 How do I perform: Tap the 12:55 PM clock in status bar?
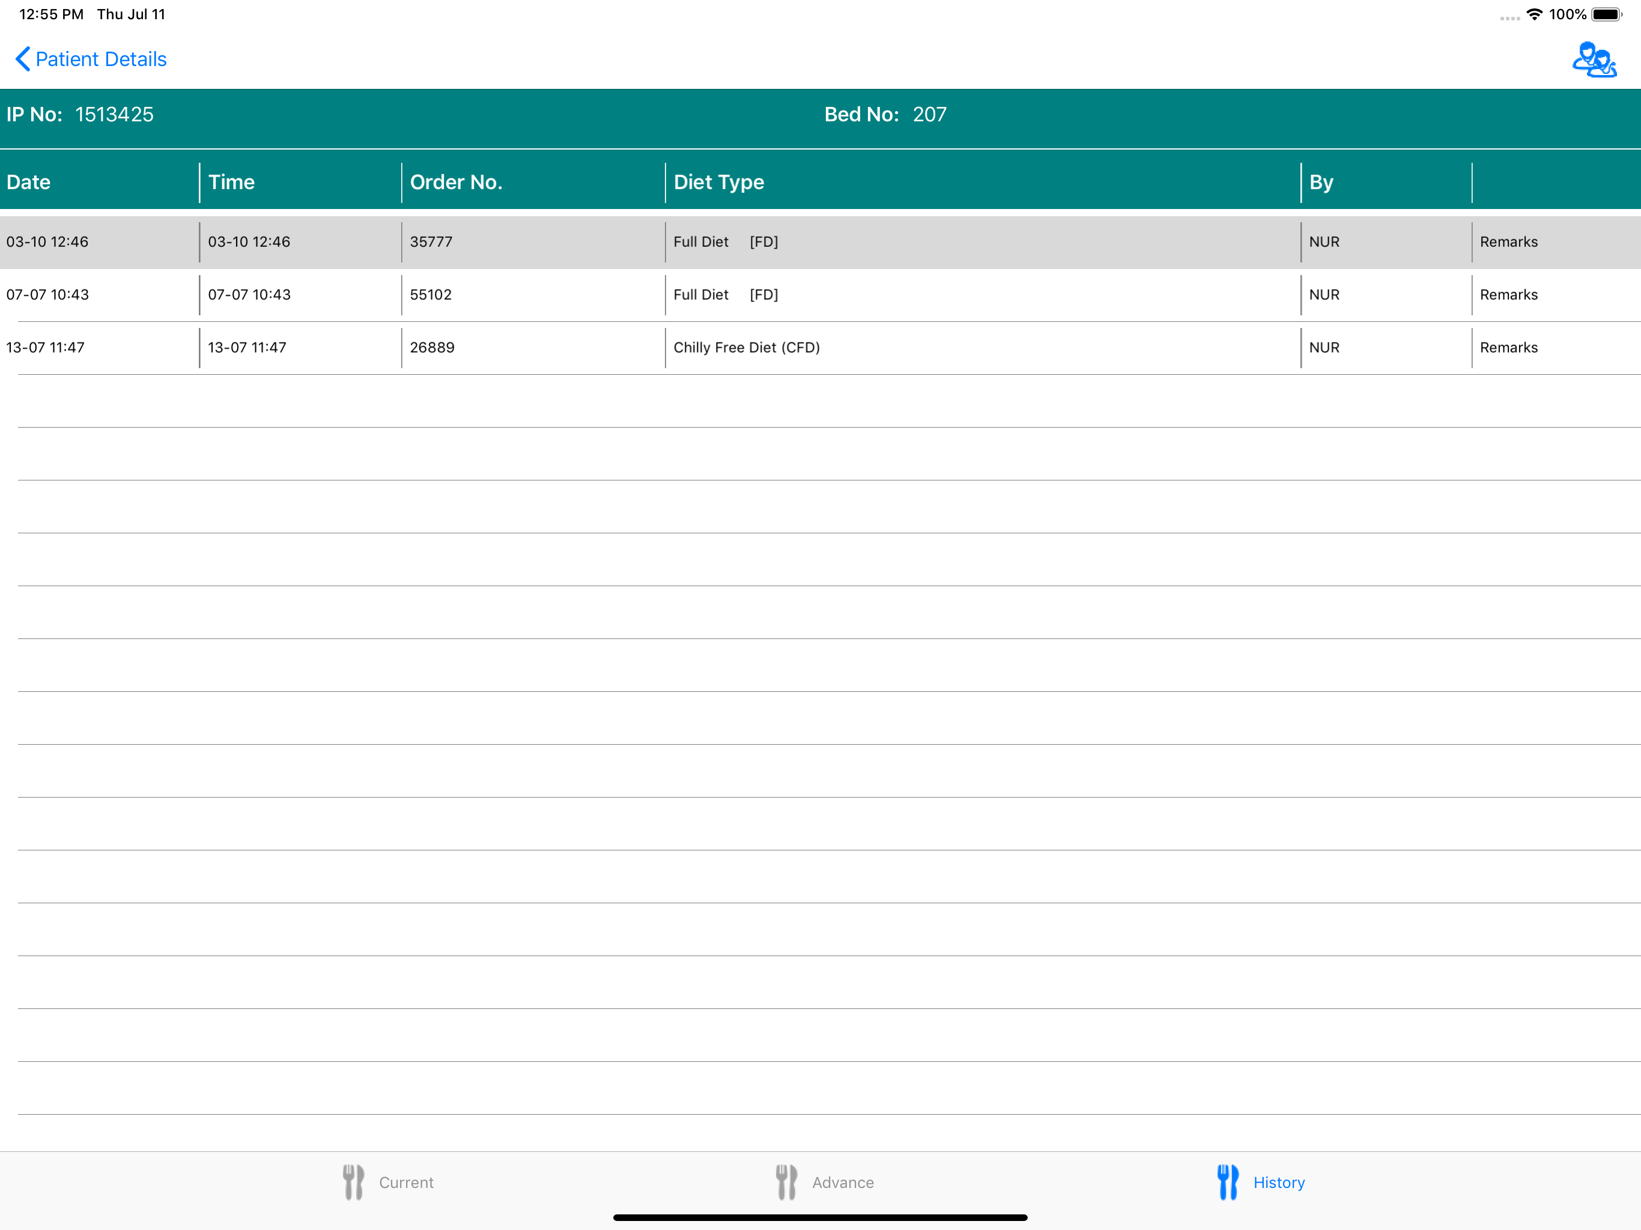coord(51,14)
